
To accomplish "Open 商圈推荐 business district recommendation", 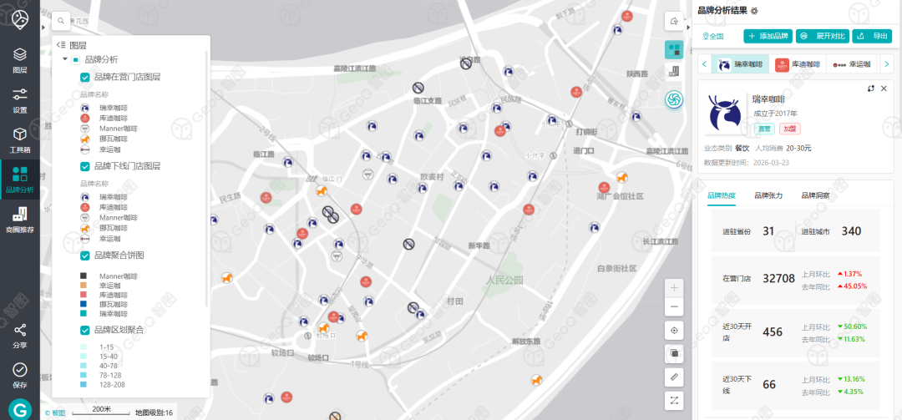I will coord(20,220).
